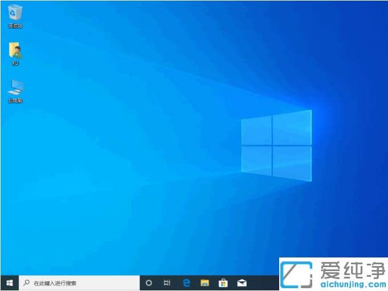The width and height of the screenshot is (388, 291).
Task: Open Task View from the taskbar
Action: click(167, 282)
